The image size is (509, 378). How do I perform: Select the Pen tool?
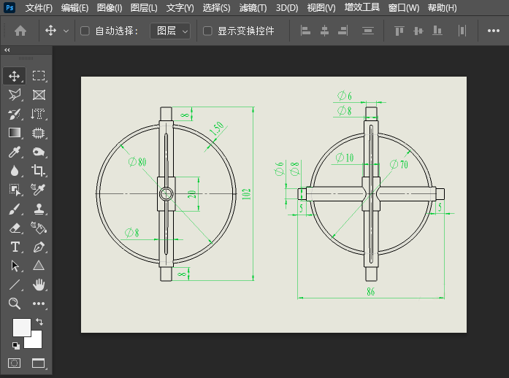pos(39,247)
